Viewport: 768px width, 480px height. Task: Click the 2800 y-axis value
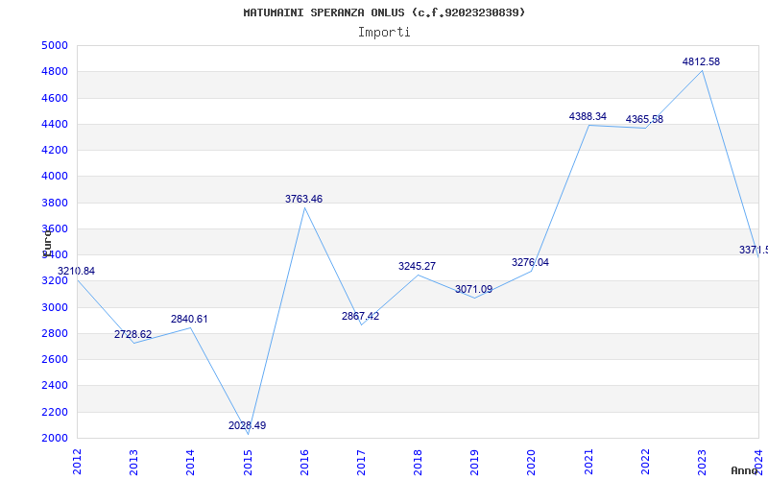55,333
